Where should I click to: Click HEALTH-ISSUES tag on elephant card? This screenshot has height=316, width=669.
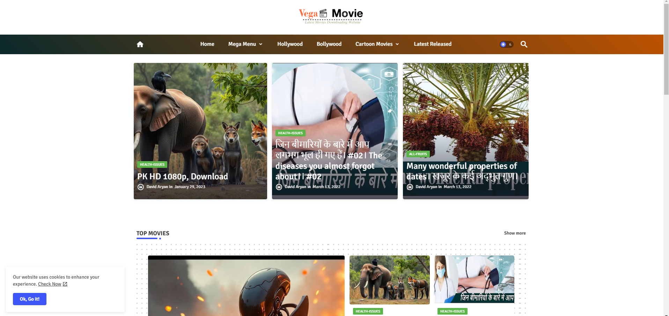click(x=152, y=164)
